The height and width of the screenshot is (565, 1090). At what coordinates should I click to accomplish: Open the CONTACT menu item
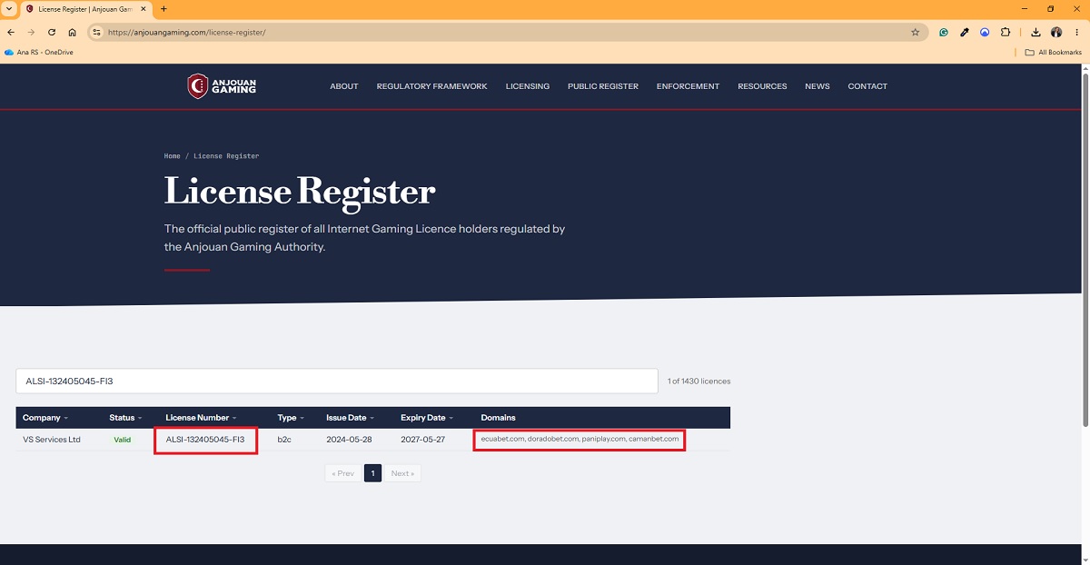[x=867, y=86]
